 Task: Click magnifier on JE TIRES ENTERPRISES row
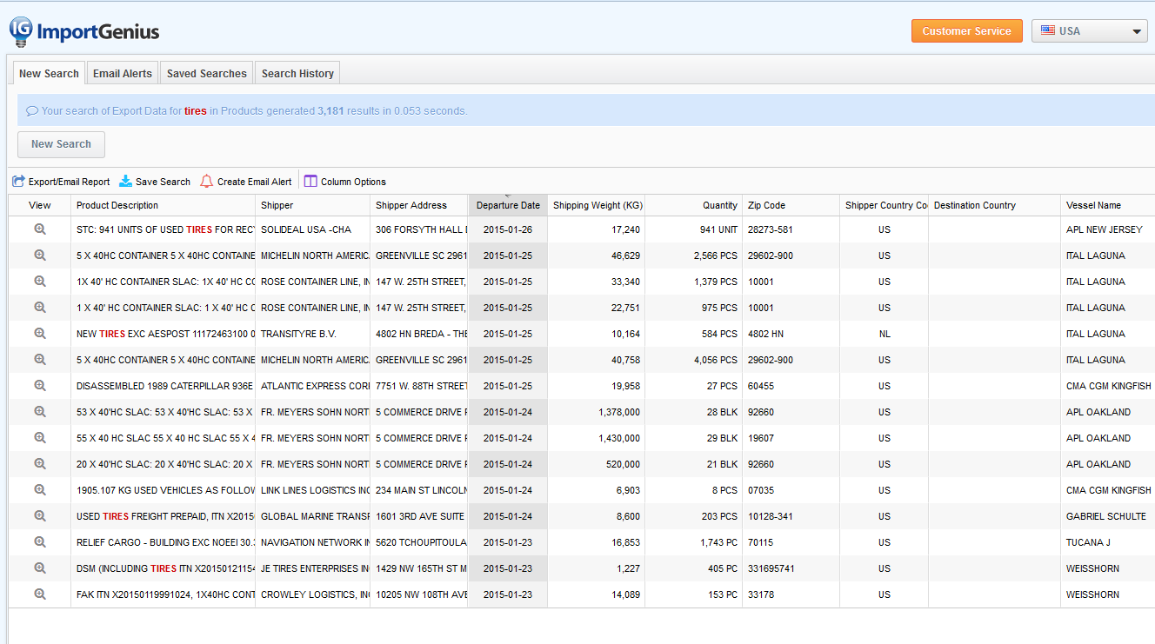40,568
